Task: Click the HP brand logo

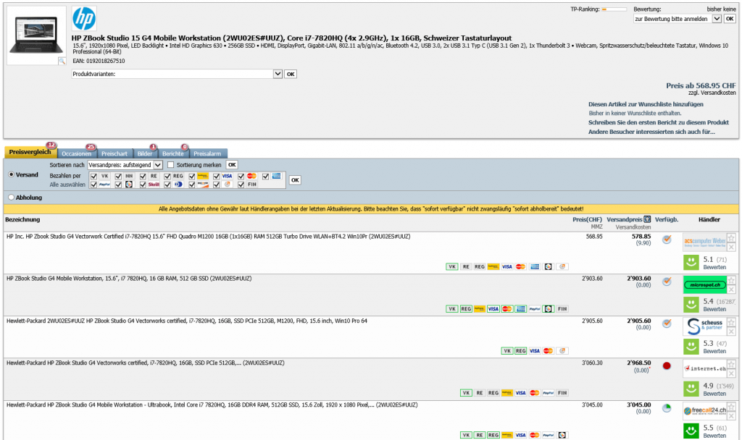Action: tap(84, 18)
